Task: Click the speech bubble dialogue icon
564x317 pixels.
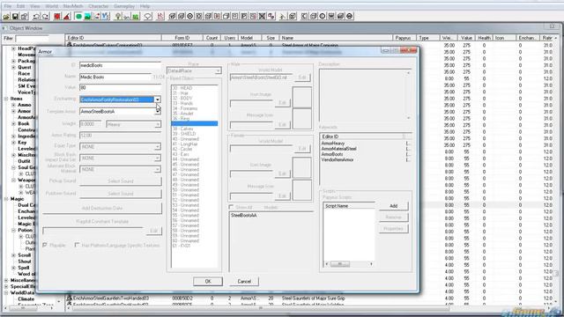Action: coord(147,16)
